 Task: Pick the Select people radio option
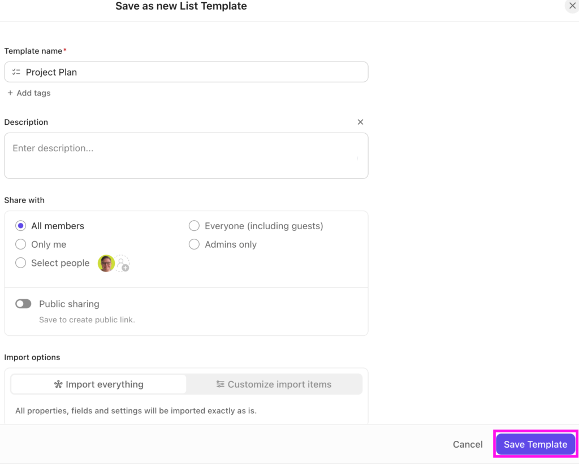[x=21, y=263]
